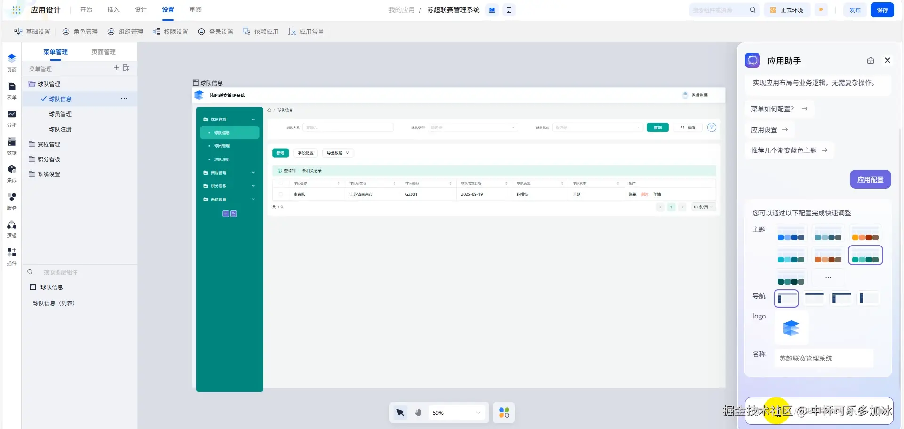The width and height of the screenshot is (904, 429).
Task: Open the 页面 (Pages) sidebar icon
Action: tap(12, 62)
